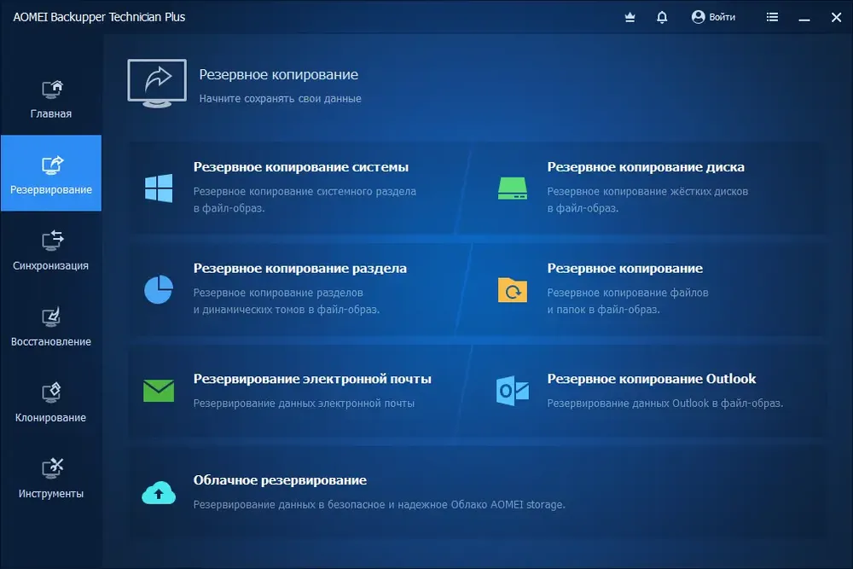Click text Начните сохранять свои данные
This screenshot has width=853, height=569.
pyautogui.click(x=280, y=98)
